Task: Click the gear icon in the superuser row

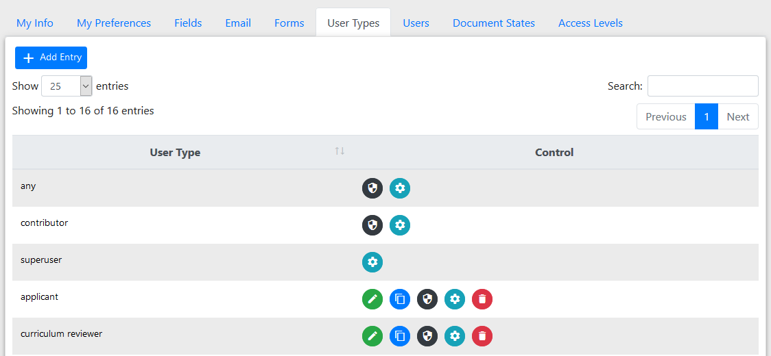Action: tap(372, 262)
